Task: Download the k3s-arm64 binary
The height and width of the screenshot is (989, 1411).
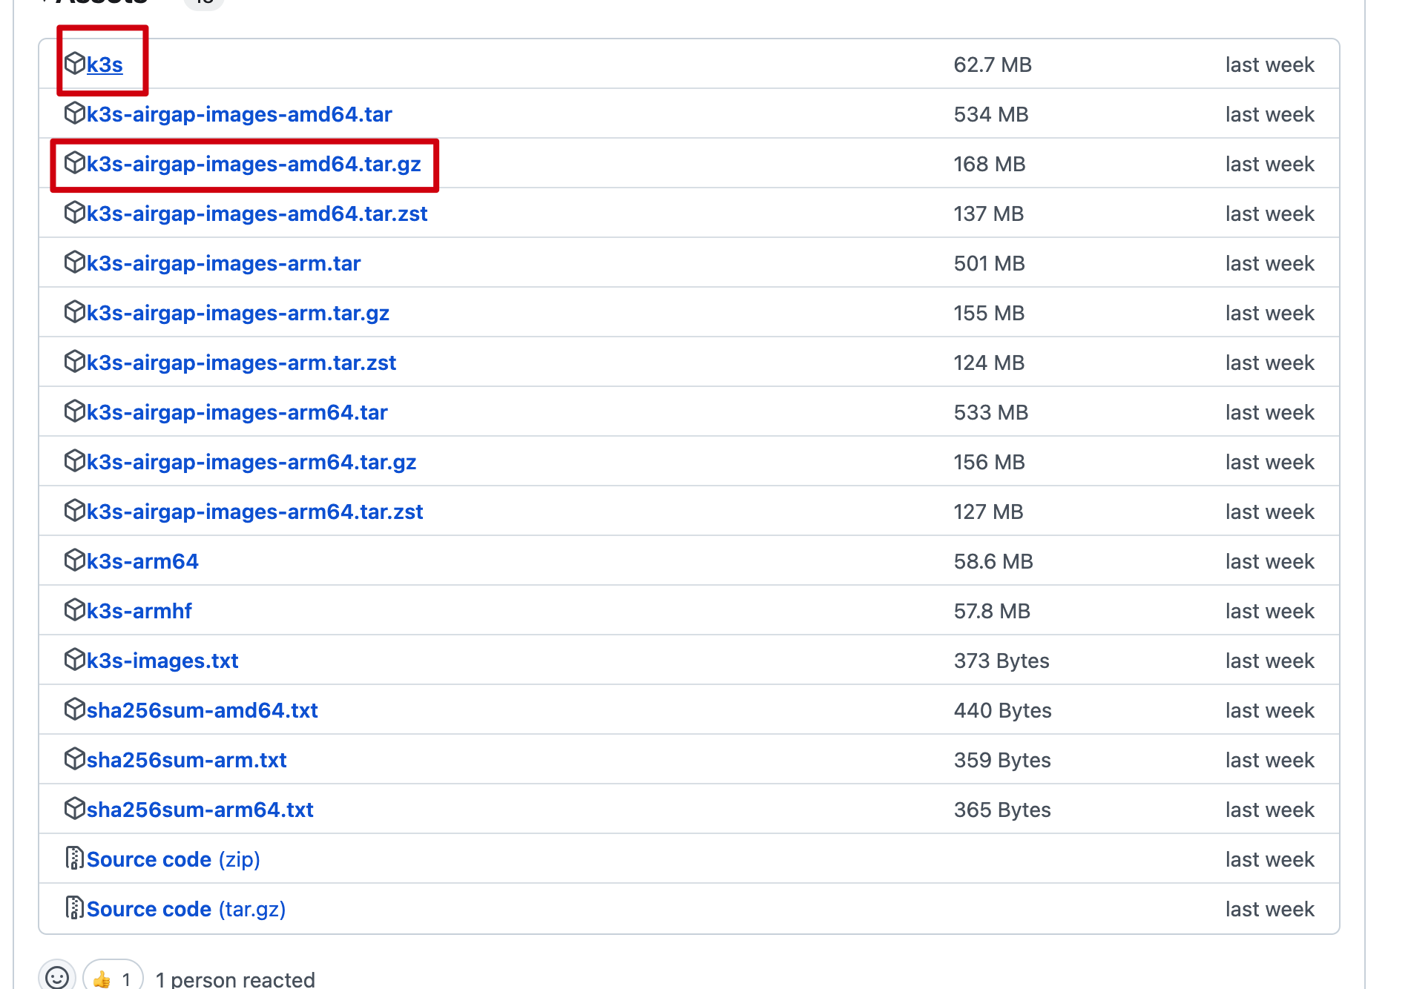Action: (142, 561)
